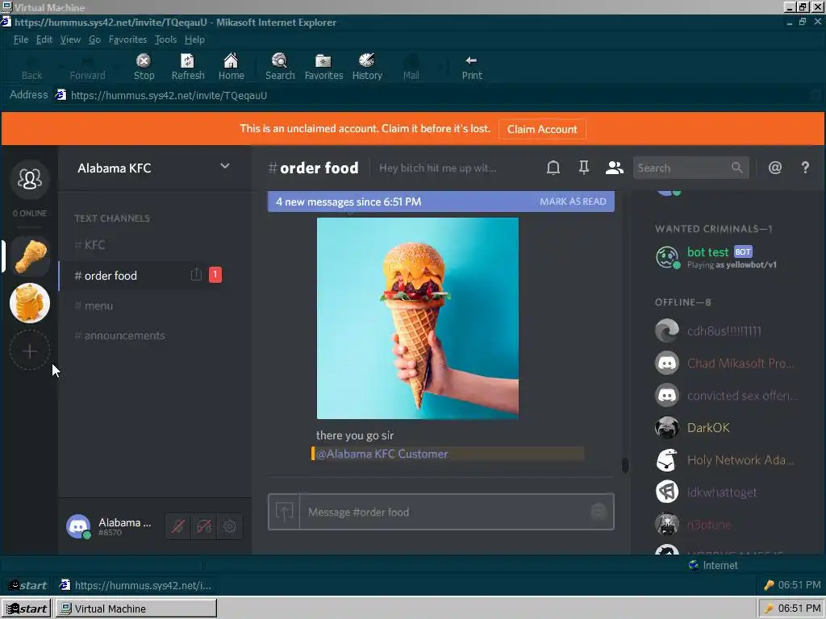Open the Go menu
The height and width of the screenshot is (619, 826).
94,39
